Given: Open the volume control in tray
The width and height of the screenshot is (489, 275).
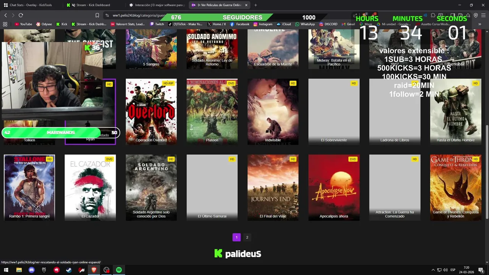Looking at the screenshot, I should [445, 270].
